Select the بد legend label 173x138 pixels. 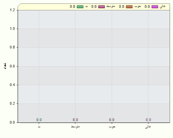[86, 7]
